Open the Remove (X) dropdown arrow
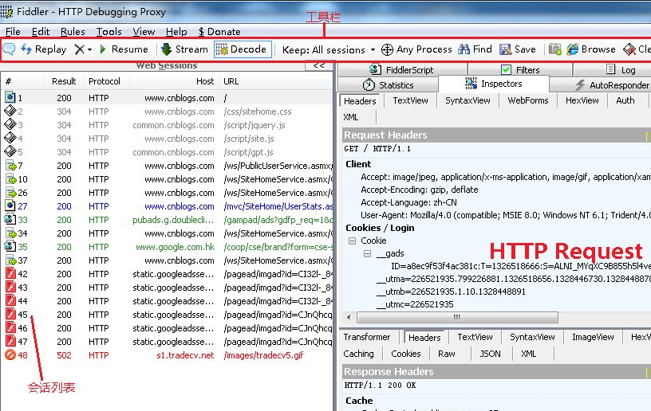This screenshot has height=411, width=651. point(89,49)
